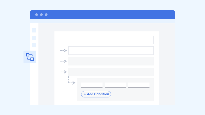
Task: Click the last condition input field
Action: pyautogui.click(x=139, y=85)
